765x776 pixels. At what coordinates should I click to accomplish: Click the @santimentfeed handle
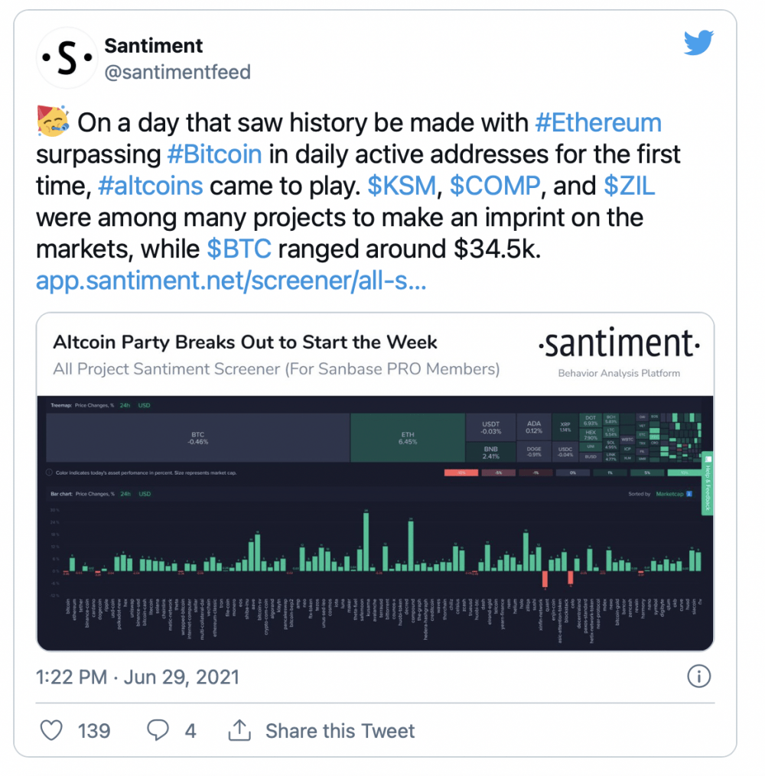pos(177,73)
